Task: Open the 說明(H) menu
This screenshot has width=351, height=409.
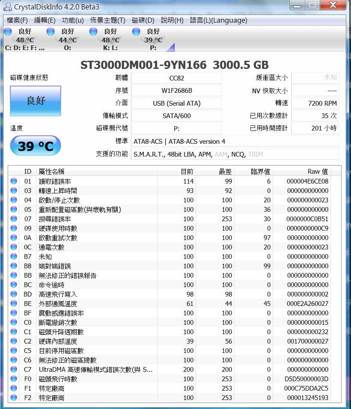Action: click(172, 21)
